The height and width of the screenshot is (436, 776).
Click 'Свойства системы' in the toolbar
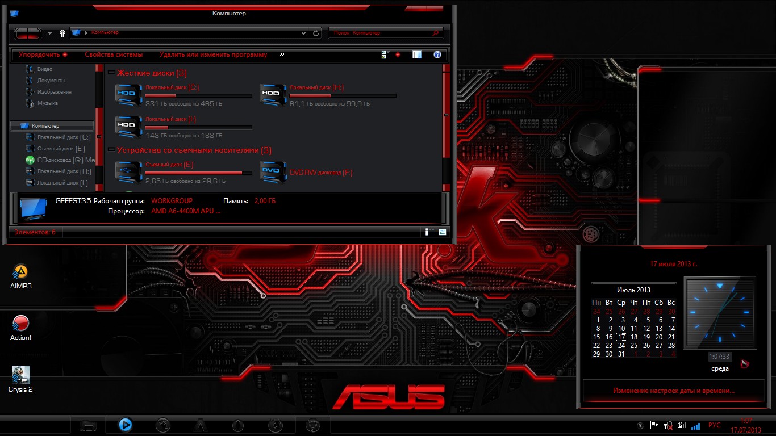pyautogui.click(x=114, y=54)
